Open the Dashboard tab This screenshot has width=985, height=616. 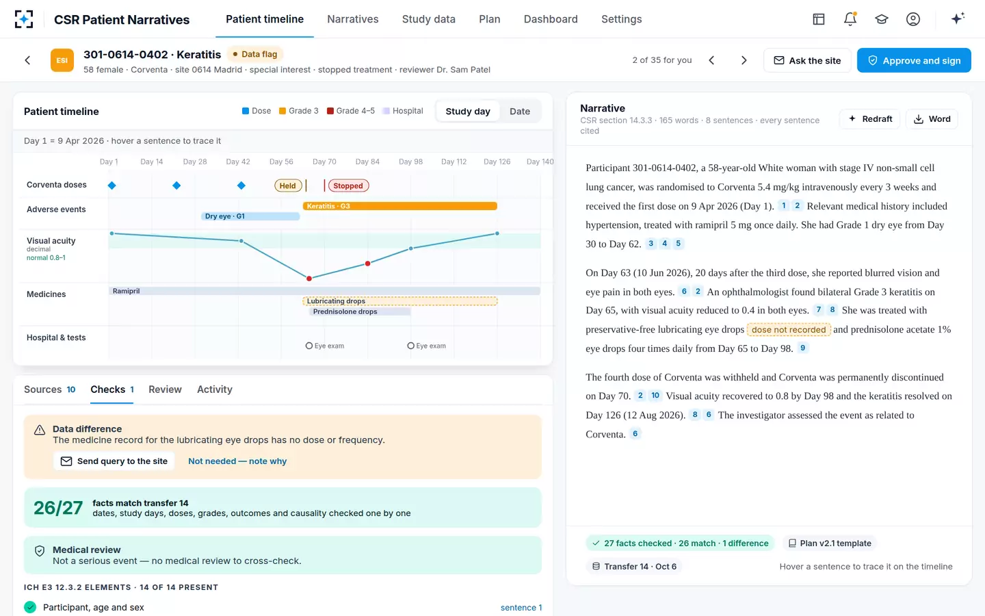(551, 19)
